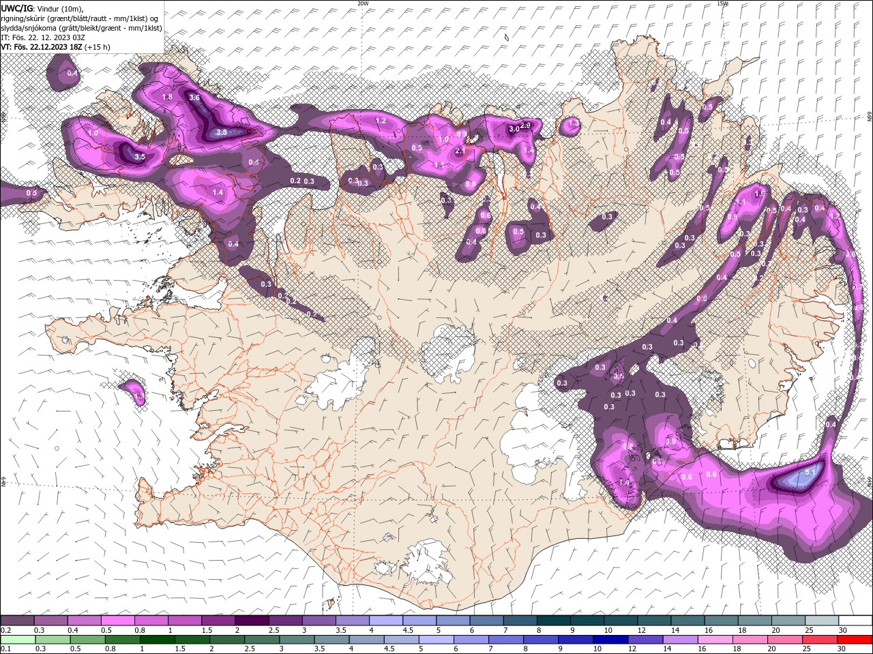Click the '0.2' label under the top legend
Viewport: 873px width, 654px height.
[6, 630]
